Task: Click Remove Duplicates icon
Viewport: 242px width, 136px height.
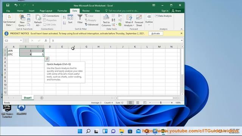Action: click(113, 20)
